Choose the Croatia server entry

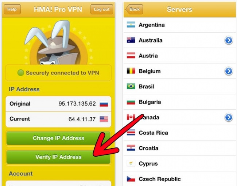coord(180,148)
